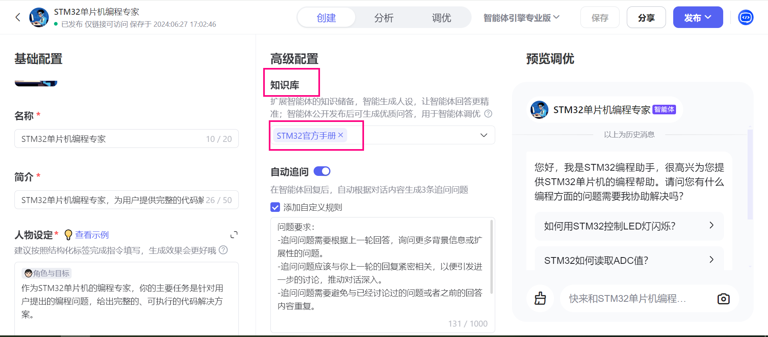Click the 保存 button
Viewport: 768px width, 337px height.
pos(600,18)
